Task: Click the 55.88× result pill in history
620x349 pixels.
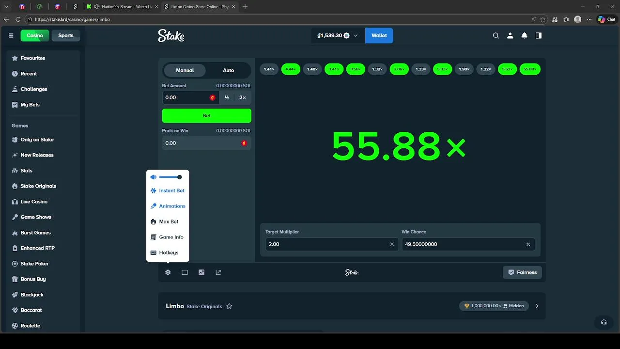Action: click(x=530, y=69)
